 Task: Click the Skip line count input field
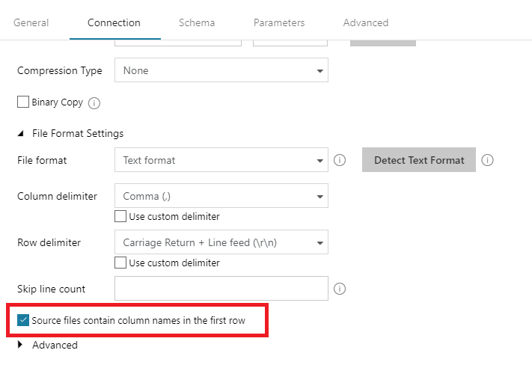(221, 289)
